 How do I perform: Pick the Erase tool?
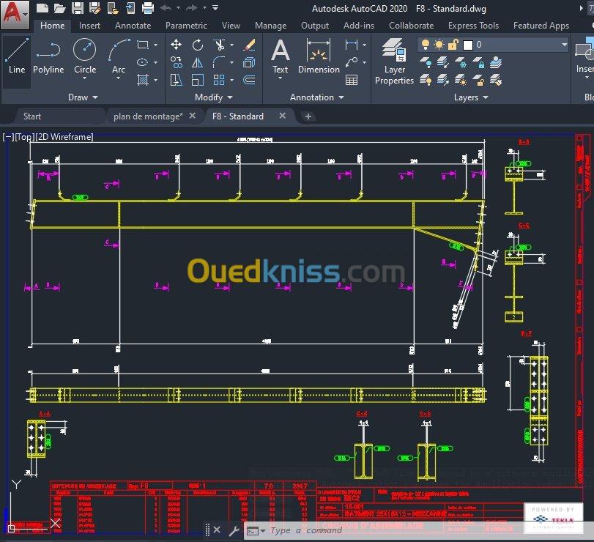point(249,45)
